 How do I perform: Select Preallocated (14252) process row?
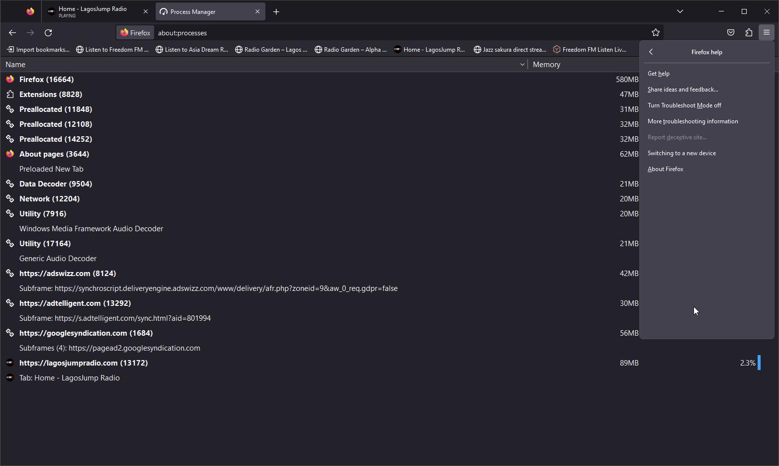click(320, 139)
